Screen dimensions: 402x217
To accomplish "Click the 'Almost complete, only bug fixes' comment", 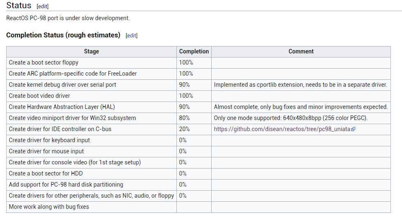I will 300,107.
